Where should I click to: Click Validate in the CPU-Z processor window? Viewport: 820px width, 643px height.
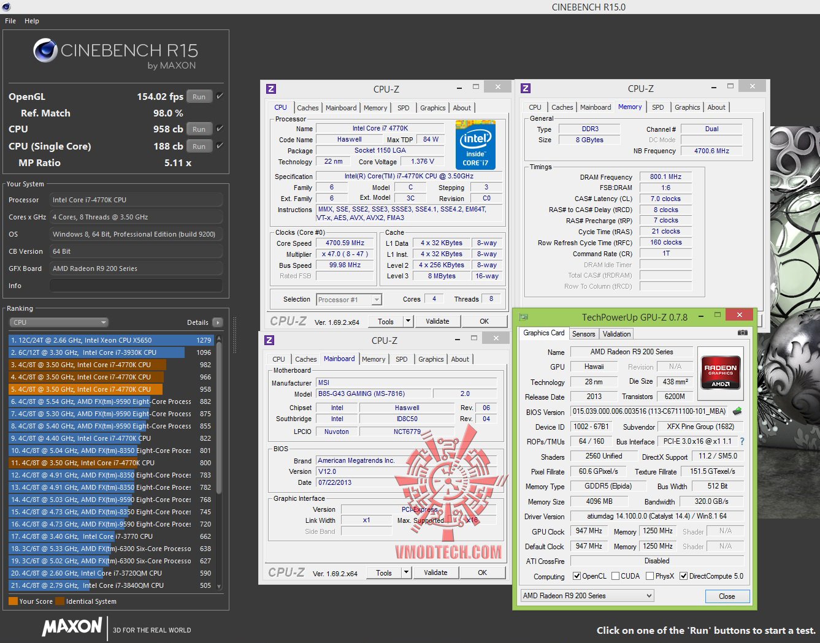coord(437,321)
